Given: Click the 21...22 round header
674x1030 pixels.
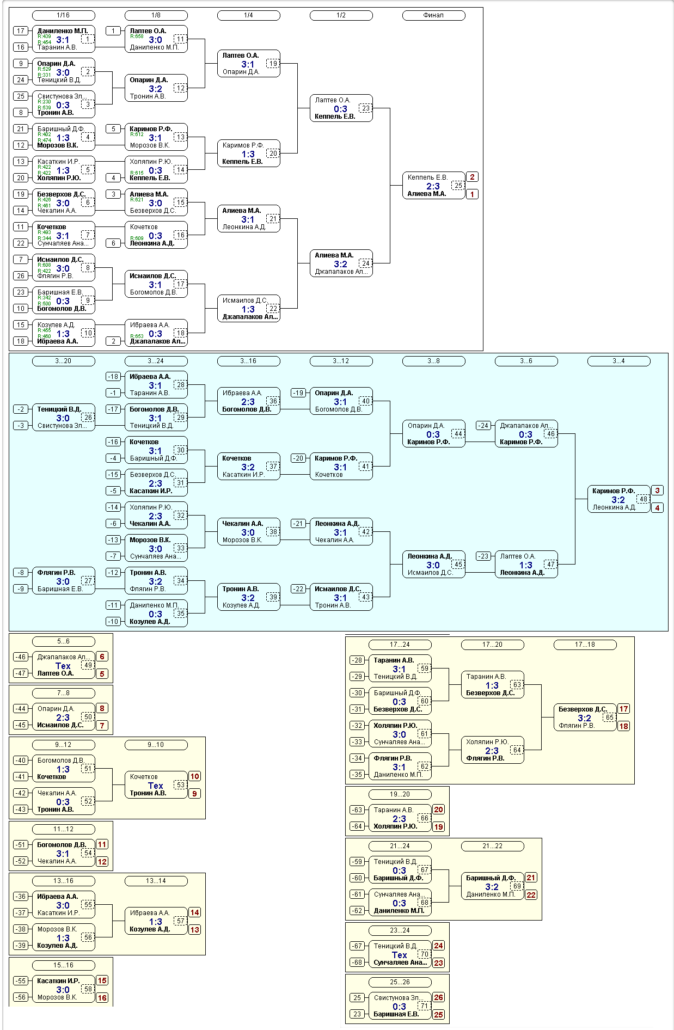Looking at the screenshot, I should 492,846.
